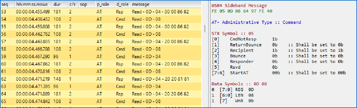The height and width of the screenshot is (108, 357).
Task: Click message 'Read - 0D - 04 - 20 20 81 81'
Action: tap(160, 79)
